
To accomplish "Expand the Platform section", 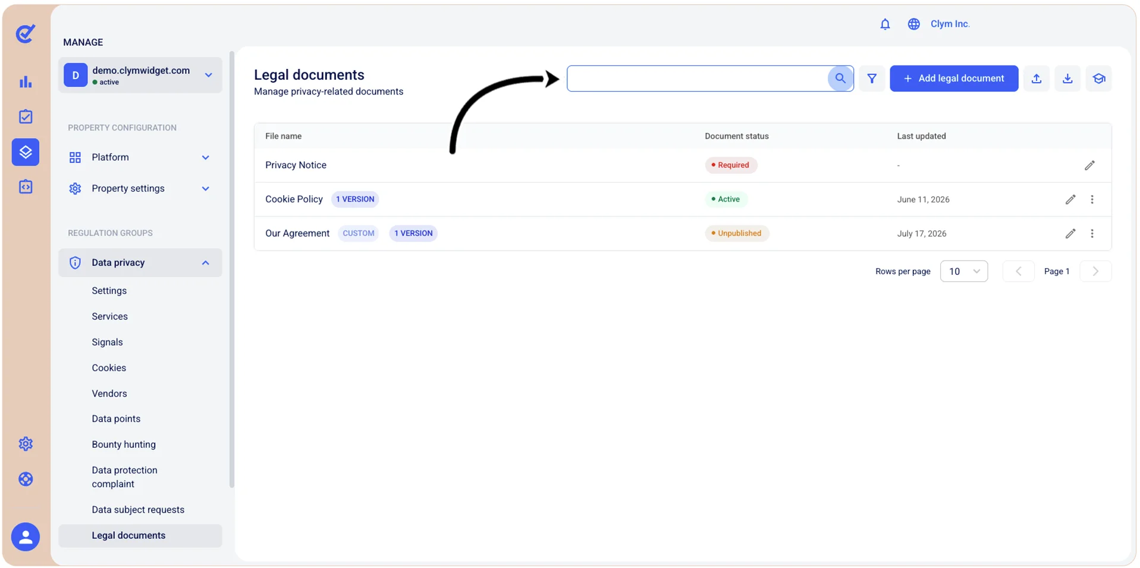I will point(140,158).
